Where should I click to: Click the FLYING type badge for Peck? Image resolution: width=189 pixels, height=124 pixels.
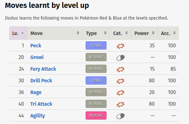pyautogui.click(x=96, y=45)
